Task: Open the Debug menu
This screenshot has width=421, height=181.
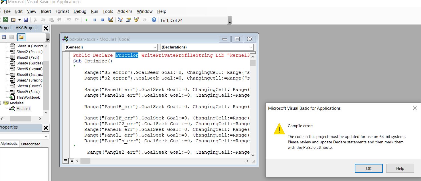Action: point(80,11)
